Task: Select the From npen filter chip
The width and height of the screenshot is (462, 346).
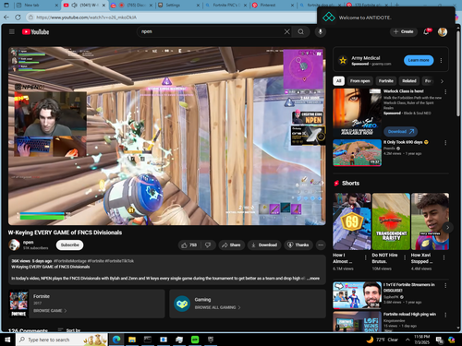Action: pyautogui.click(x=359, y=81)
